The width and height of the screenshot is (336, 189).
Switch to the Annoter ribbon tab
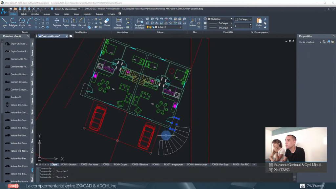(35, 14)
